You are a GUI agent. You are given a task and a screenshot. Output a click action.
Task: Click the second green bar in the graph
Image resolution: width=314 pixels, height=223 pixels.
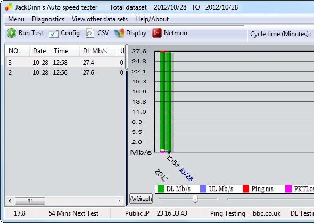click(169, 101)
